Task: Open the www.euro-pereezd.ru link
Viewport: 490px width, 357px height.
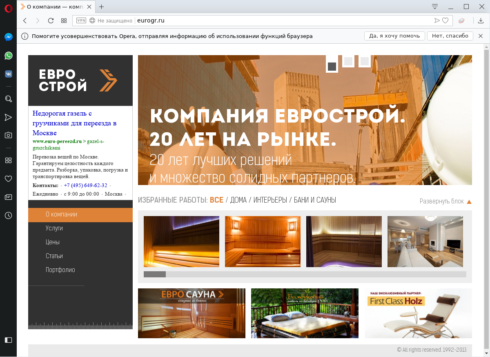Action: coord(57,141)
